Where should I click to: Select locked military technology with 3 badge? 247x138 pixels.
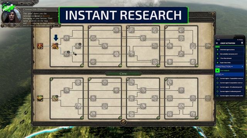tap(66, 54)
